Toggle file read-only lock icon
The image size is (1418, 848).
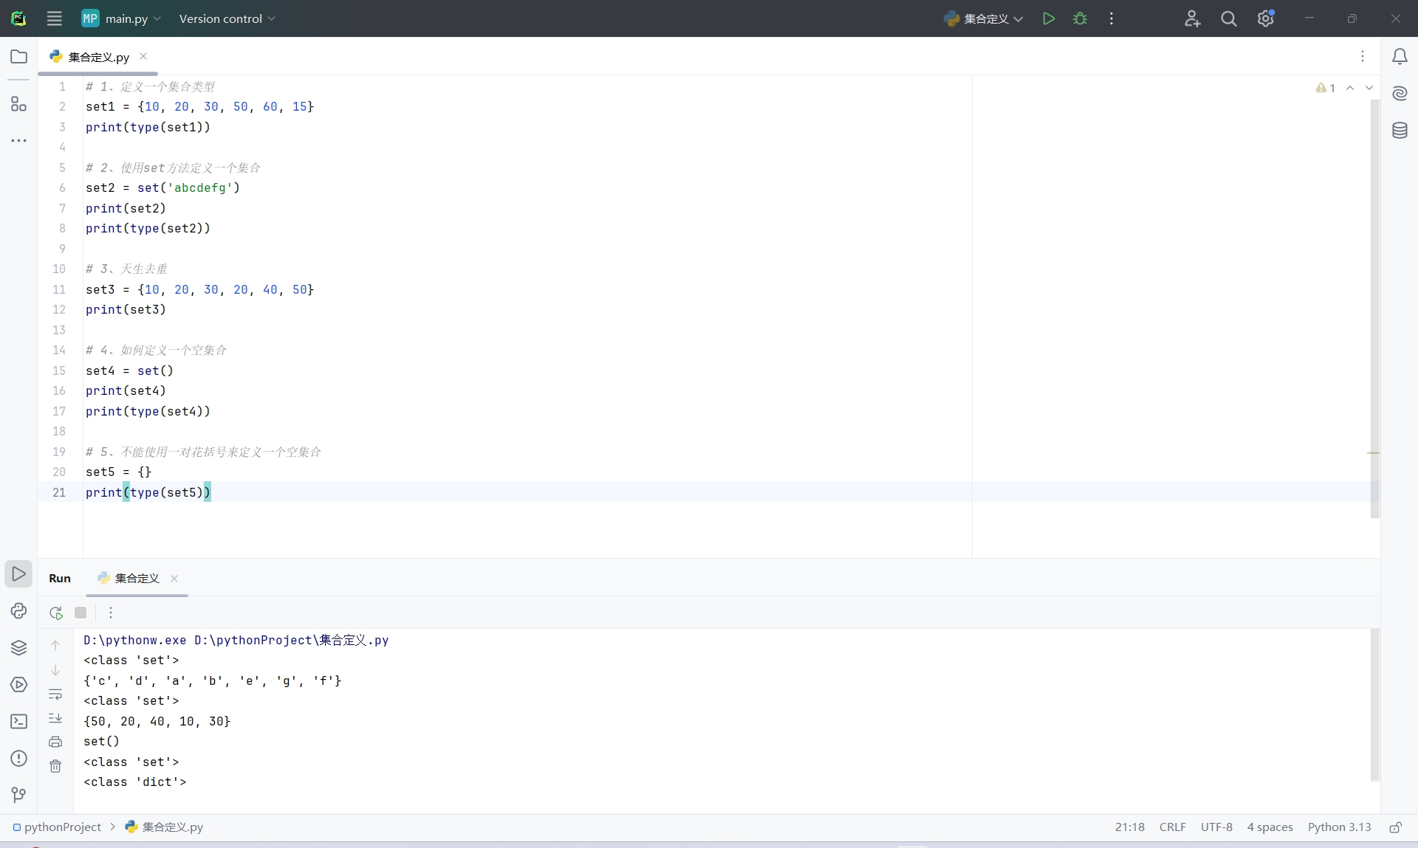(1395, 827)
